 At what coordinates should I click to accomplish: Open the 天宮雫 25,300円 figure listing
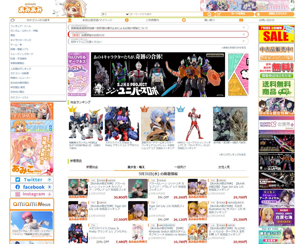pyautogui.click(x=217, y=211)
